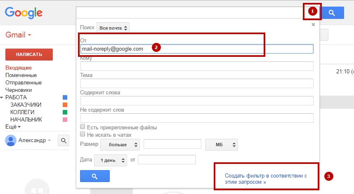Select the ЗАКАЗЧИКИ label
354x194 pixels.
click(26, 105)
